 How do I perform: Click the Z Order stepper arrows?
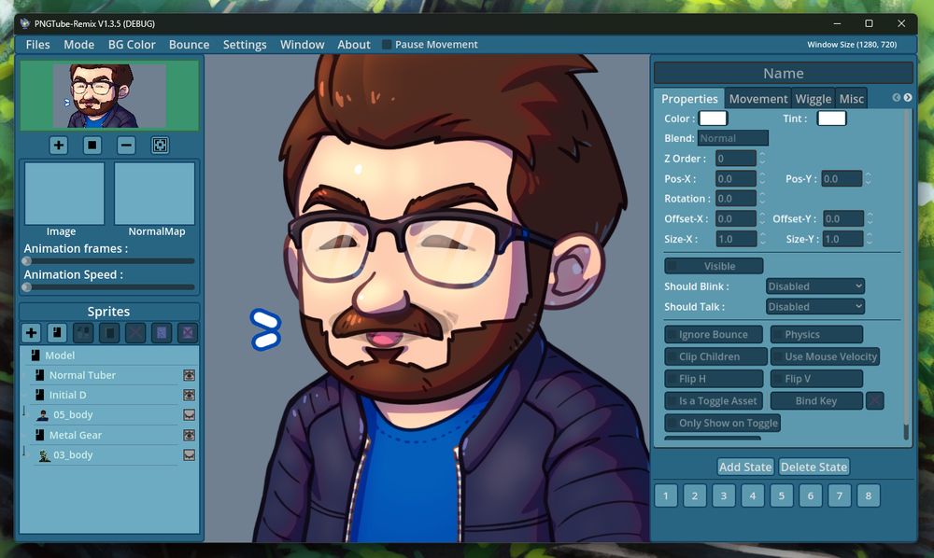[762, 159]
